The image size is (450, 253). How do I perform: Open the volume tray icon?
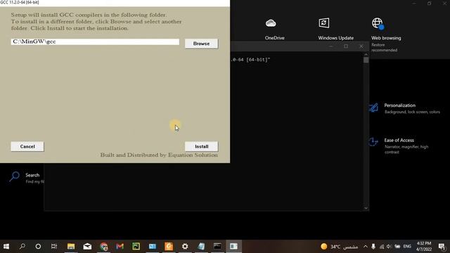pyautogui.click(x=389, y=247)
